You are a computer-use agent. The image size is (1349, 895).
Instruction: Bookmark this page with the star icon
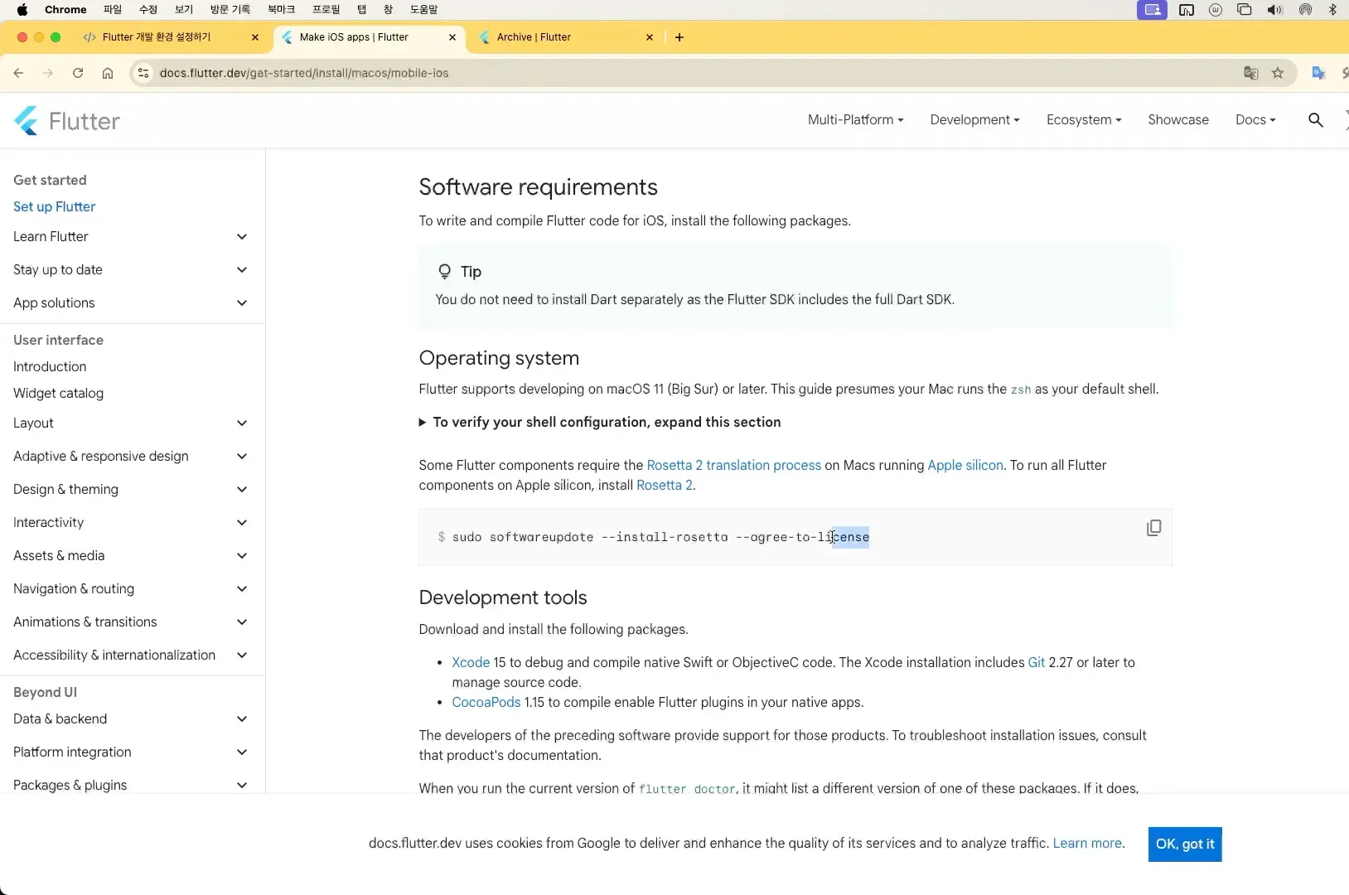click(x=1278, y=73)
